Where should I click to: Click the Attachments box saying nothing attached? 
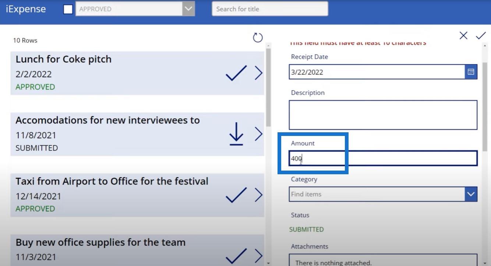pyautogui.click(x=383, y=260)
